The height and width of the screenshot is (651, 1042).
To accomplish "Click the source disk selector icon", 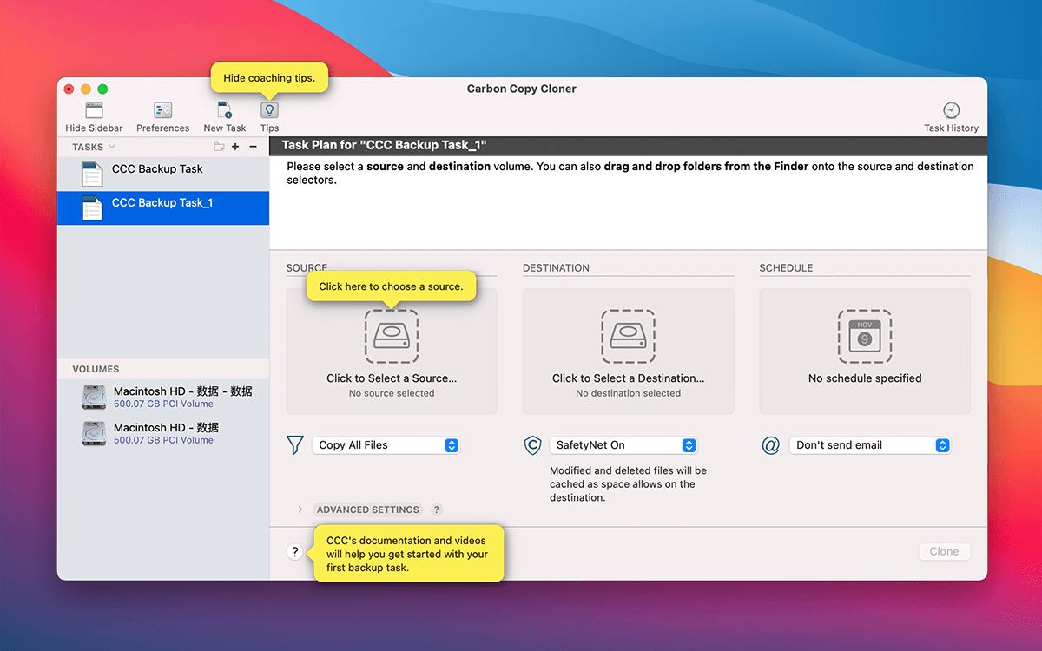I will (x=392, y=336).
